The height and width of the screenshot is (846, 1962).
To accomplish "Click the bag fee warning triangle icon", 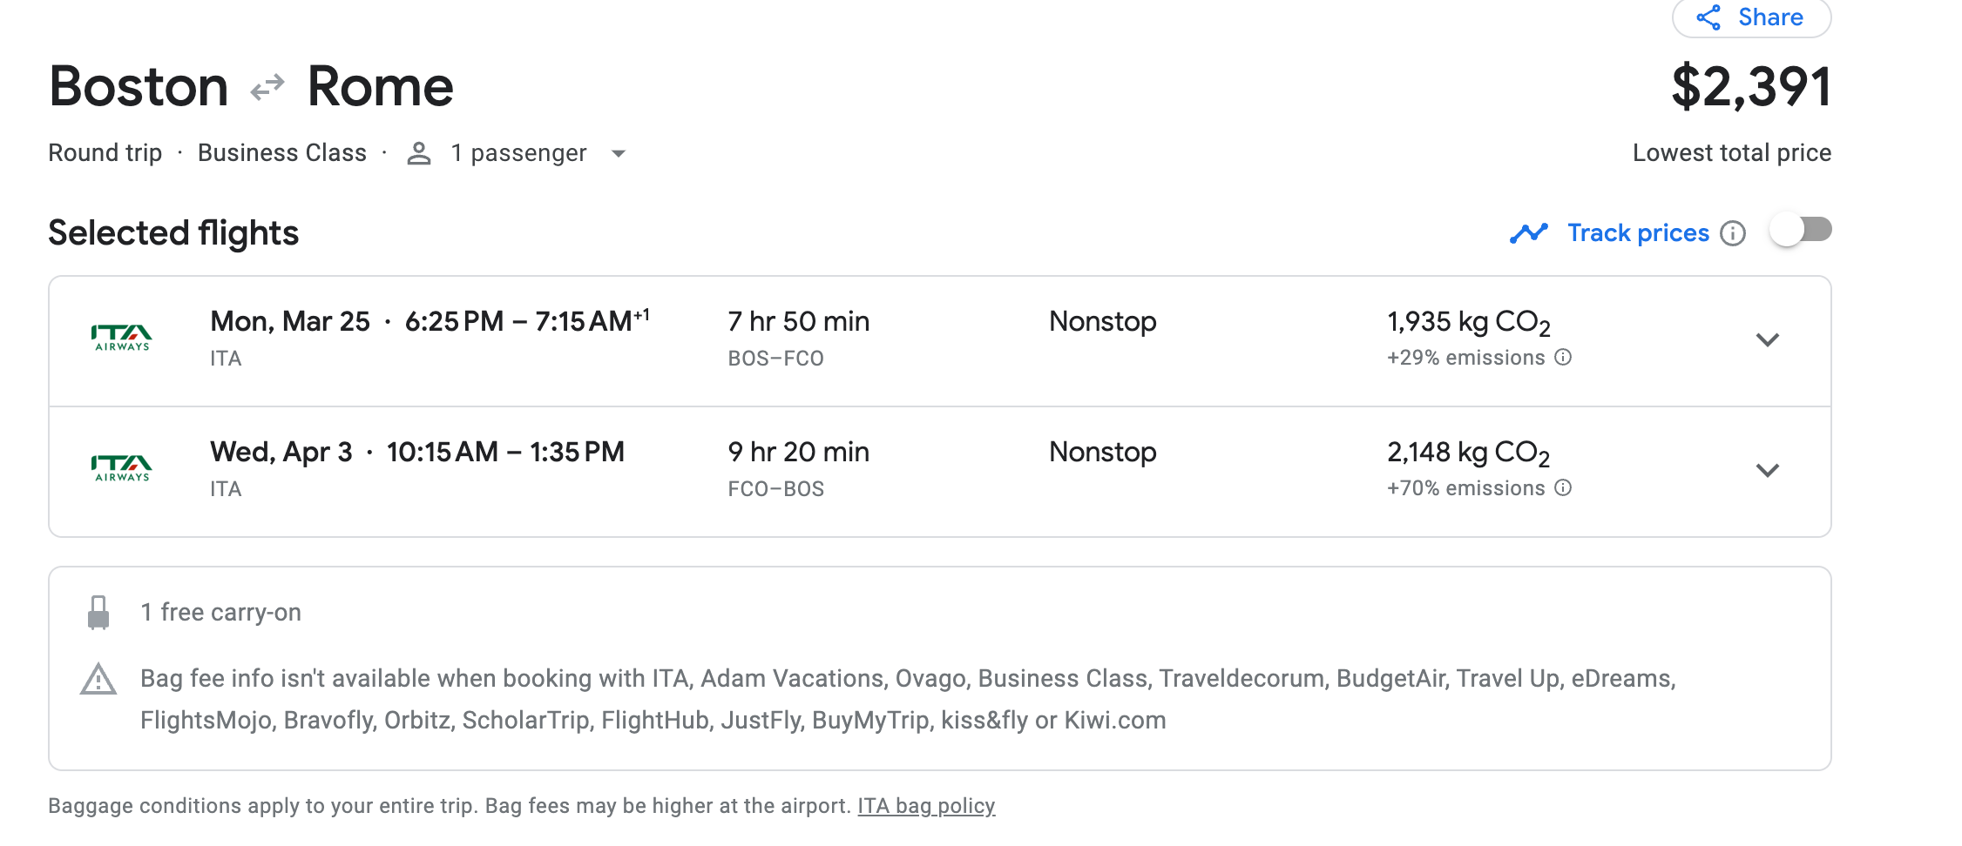I will click(x=98, y=680).
